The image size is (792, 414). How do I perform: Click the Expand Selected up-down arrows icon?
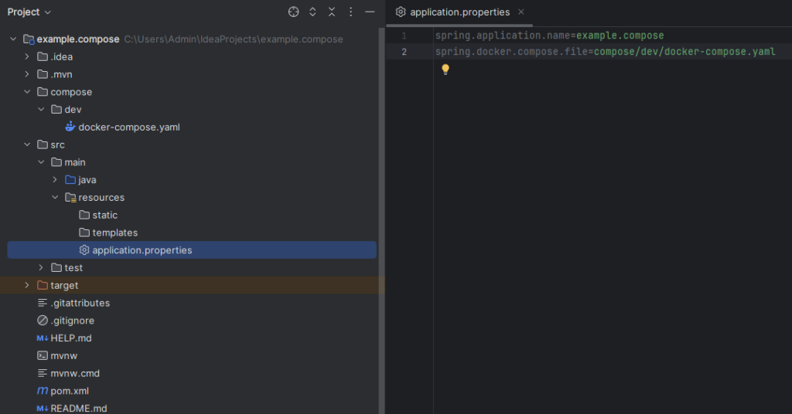coord(312,12)
